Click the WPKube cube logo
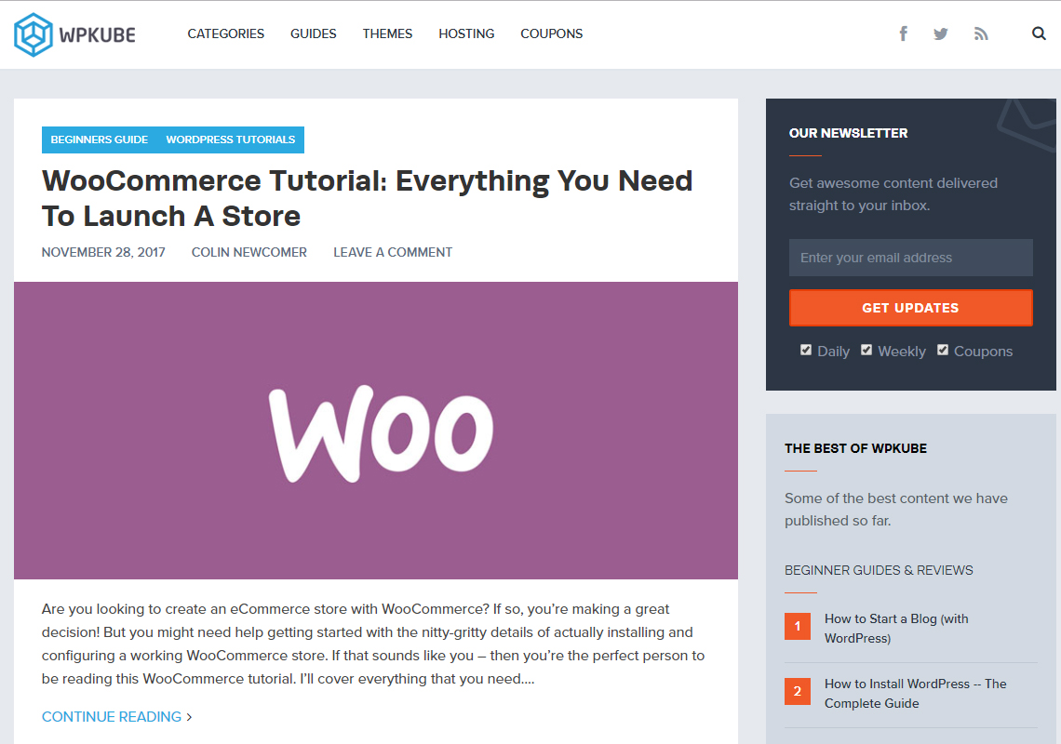 34,34
